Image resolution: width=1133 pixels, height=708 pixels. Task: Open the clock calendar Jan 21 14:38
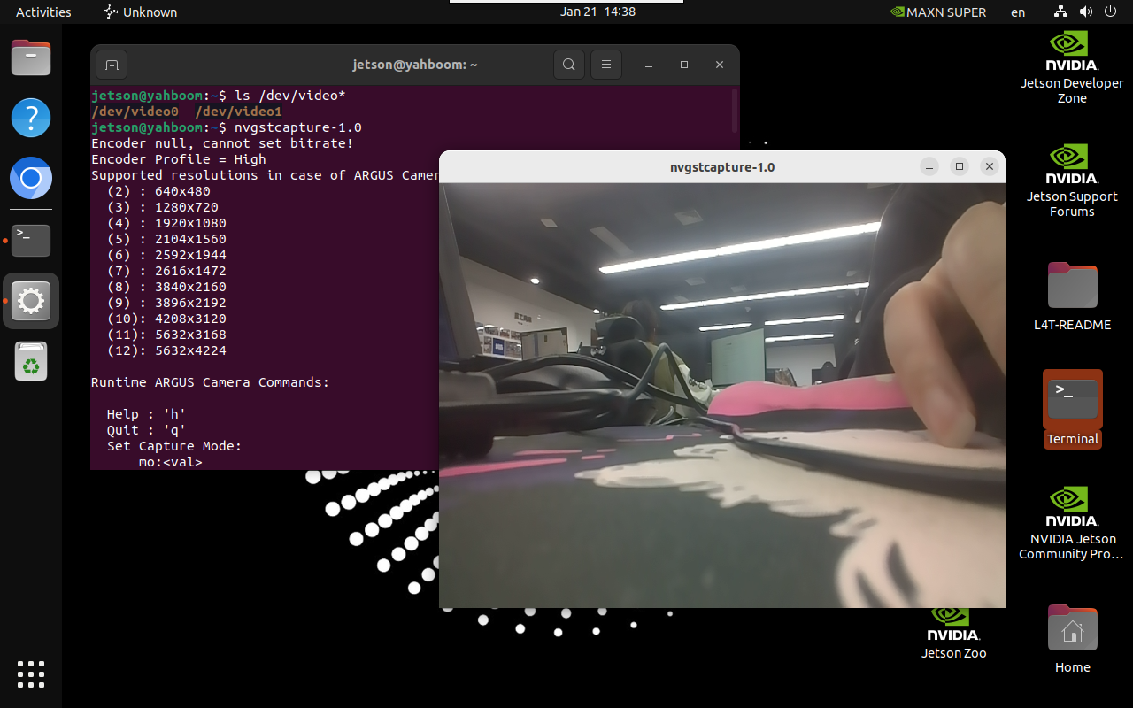(597, 12)
